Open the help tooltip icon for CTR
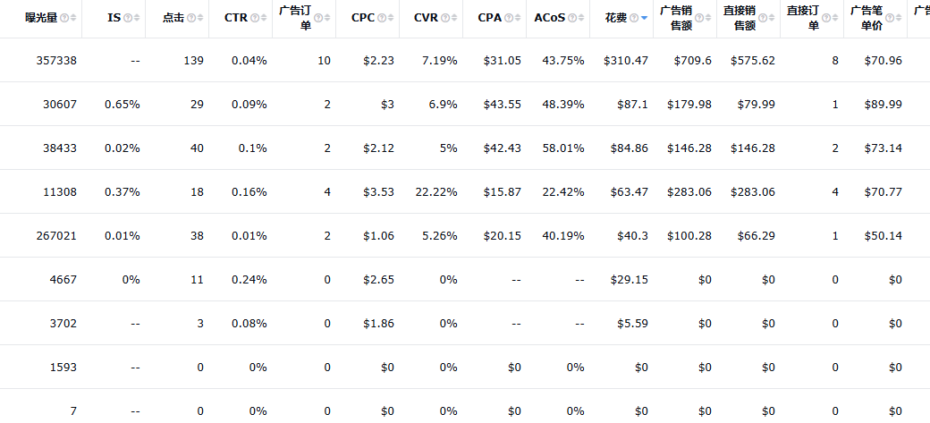This screenshot has height=423, width=930. (256, 18)
